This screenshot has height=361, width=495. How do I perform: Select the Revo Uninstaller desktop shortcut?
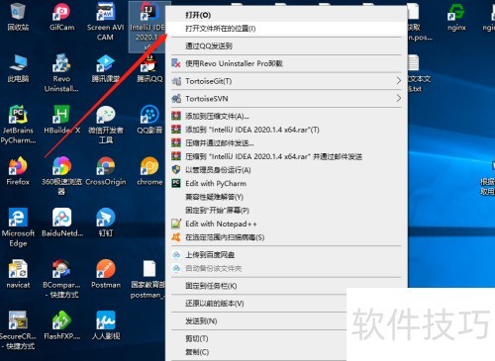[61, 73]
